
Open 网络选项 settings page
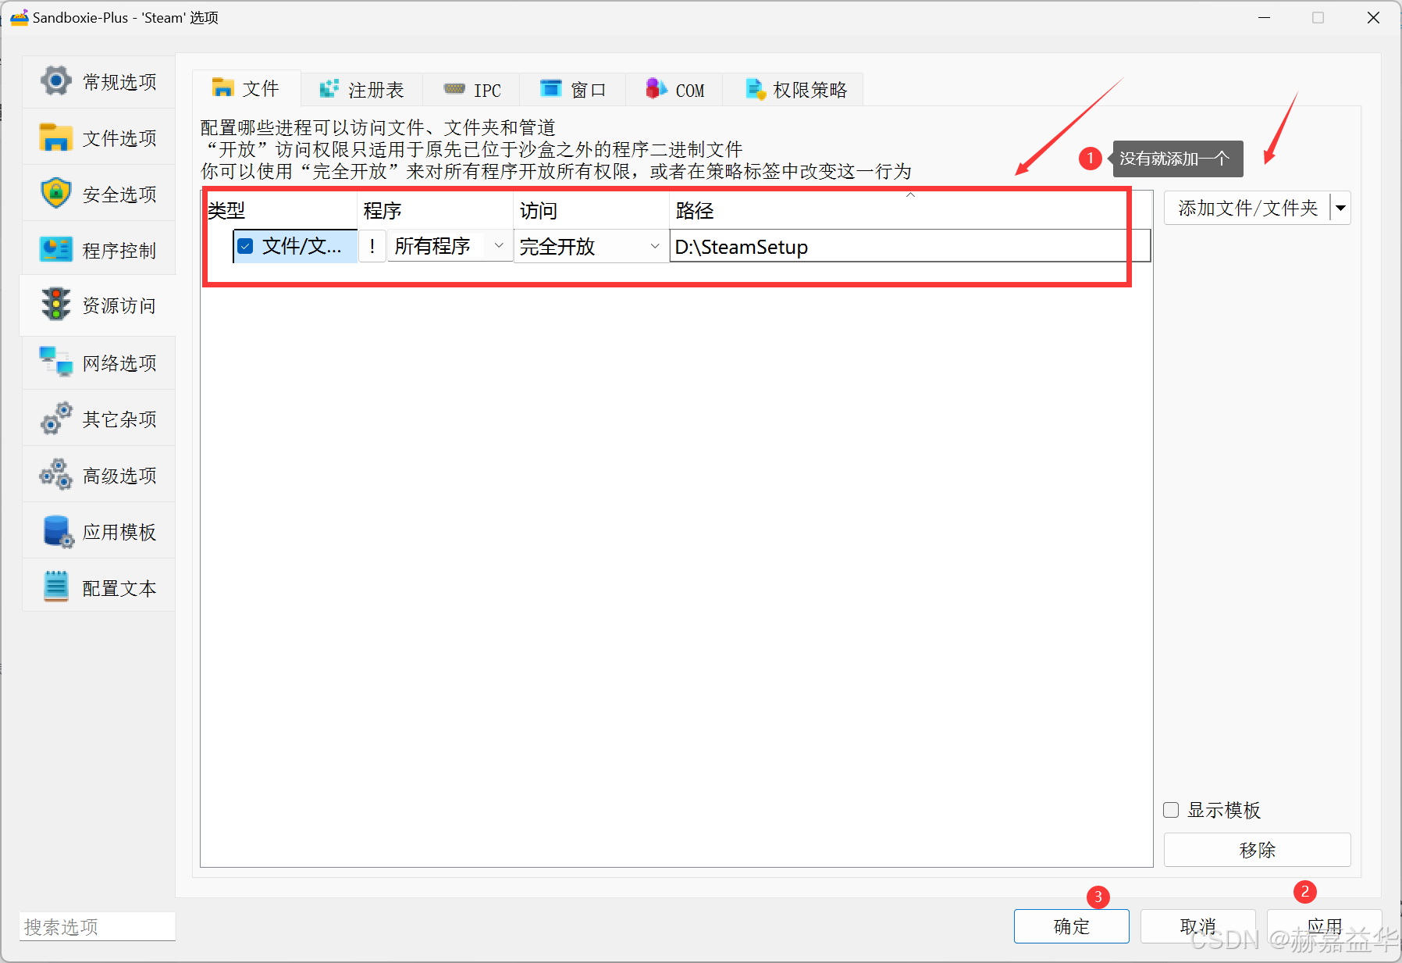[x=99, y=362]
